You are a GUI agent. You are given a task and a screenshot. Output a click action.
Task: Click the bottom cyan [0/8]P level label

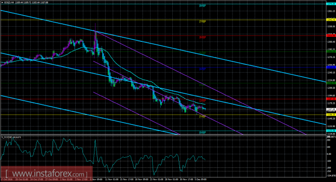pos(203,133)
